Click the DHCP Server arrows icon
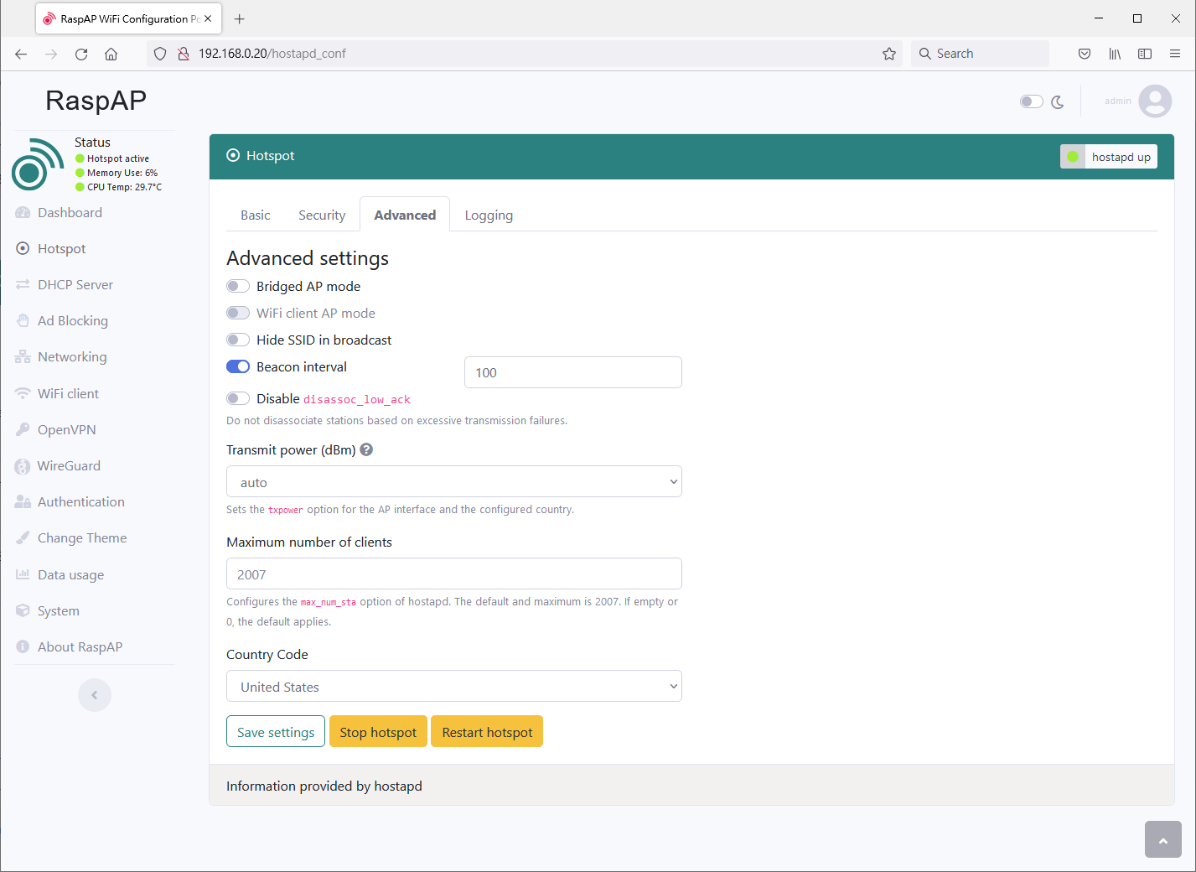Image resolution: width=1196 pixels, height=872 pixels. click(23, 285)
